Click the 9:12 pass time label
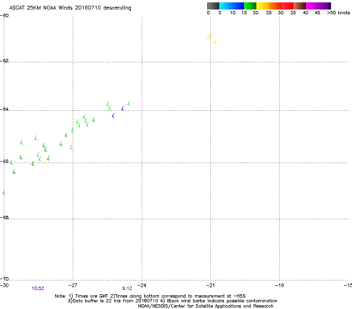The width and height of the screenshot is (352, 309). point(127,289)
